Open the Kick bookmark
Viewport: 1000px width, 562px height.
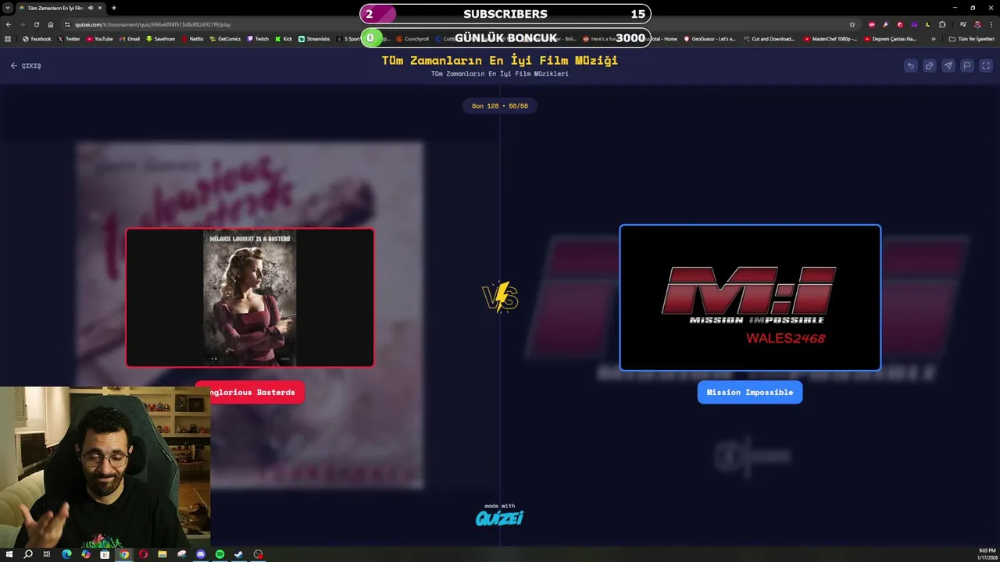coord(284,38)
